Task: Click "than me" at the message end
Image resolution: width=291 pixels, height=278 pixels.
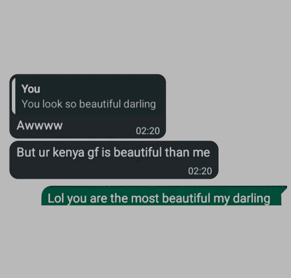Action: [x=187, y=153]
